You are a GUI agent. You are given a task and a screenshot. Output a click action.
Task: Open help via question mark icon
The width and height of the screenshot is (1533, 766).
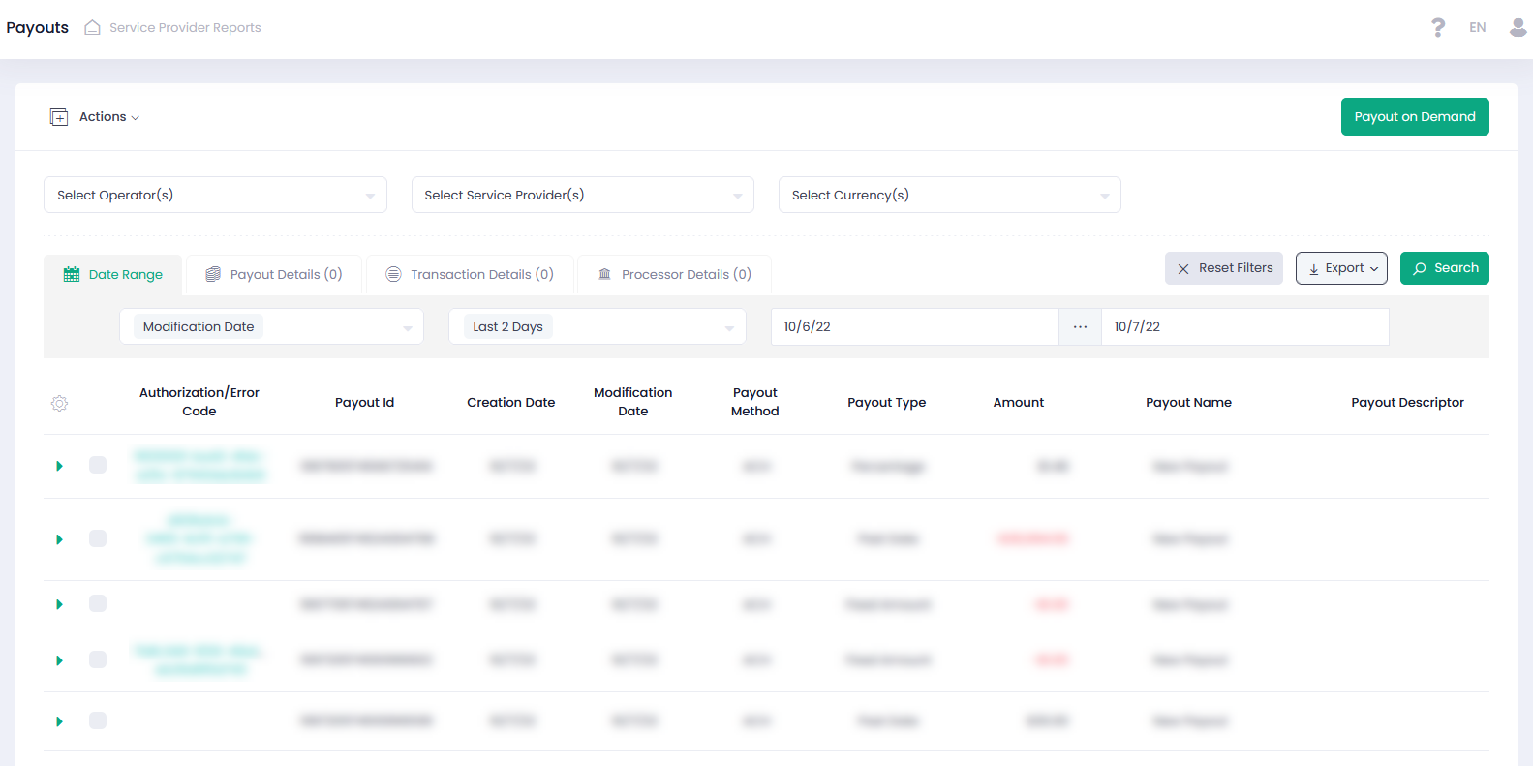(1438, 27)
